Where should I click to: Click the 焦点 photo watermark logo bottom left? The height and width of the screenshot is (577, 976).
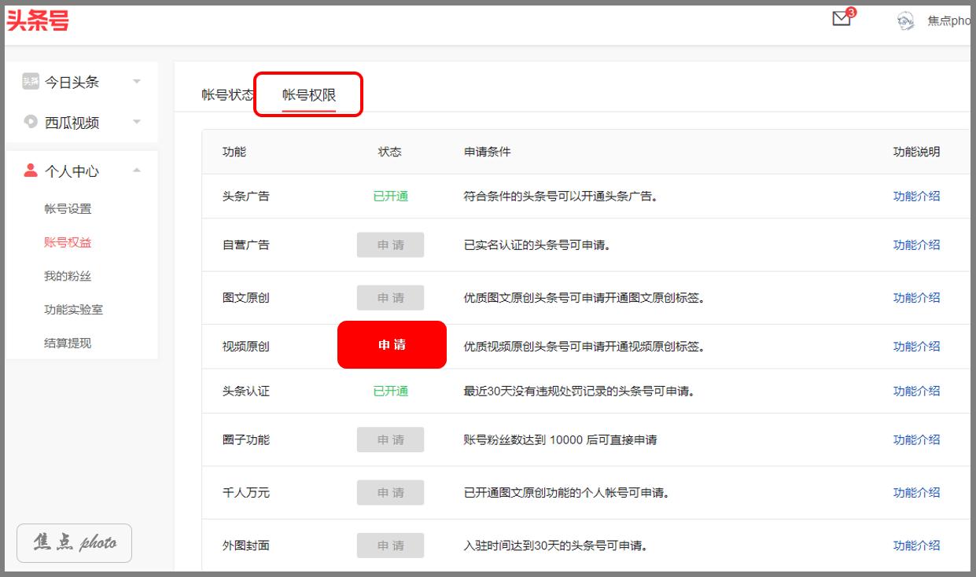coord(73,542)
